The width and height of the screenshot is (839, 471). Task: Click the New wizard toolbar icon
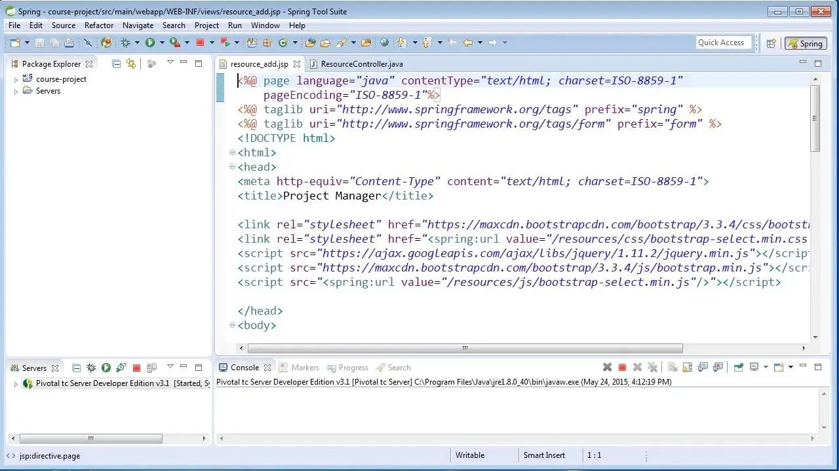click(15, 43)
